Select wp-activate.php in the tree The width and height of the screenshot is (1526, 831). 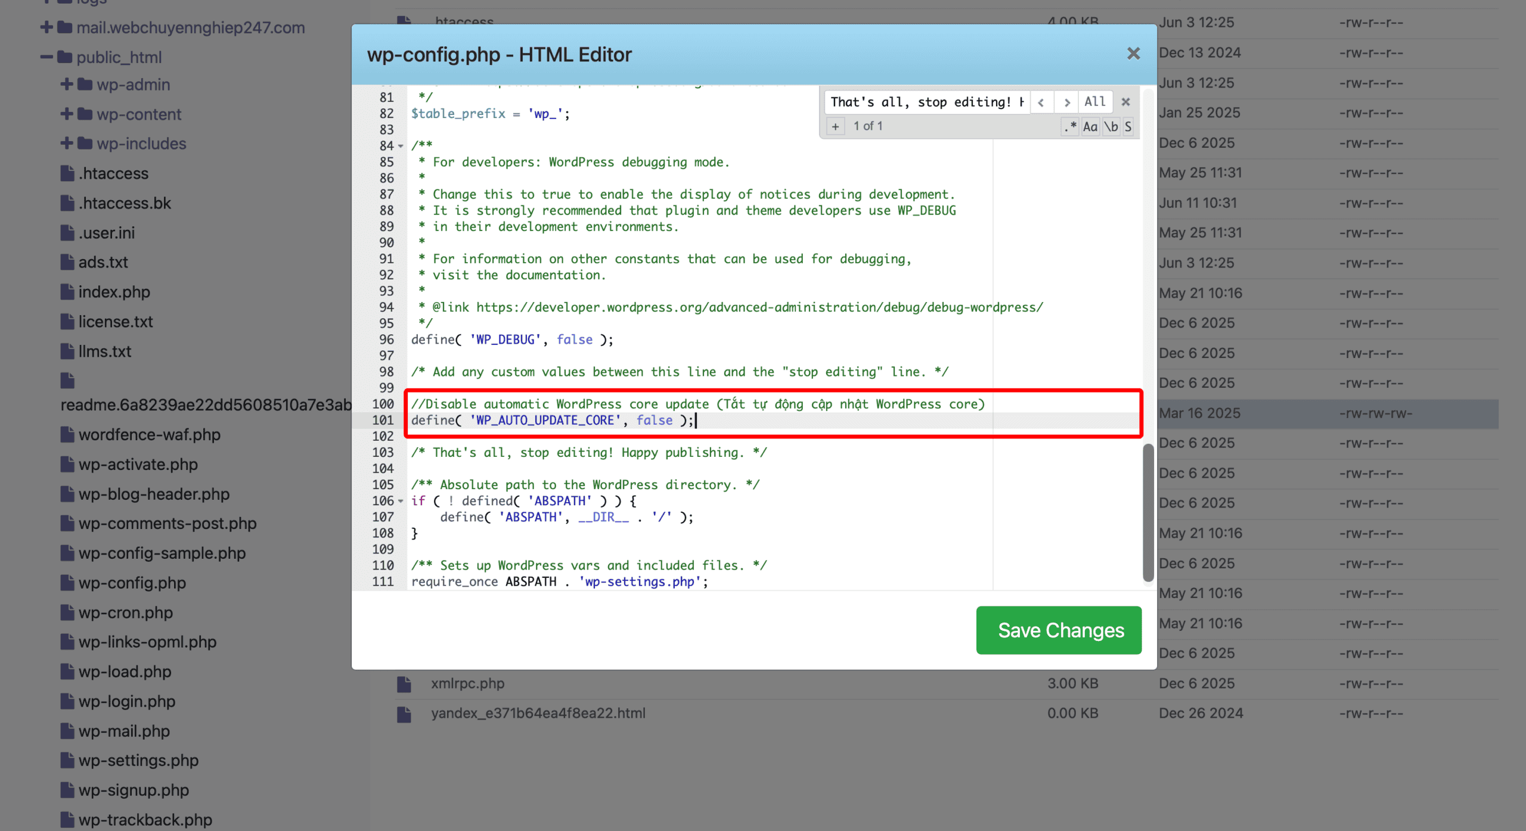(138, 465)
